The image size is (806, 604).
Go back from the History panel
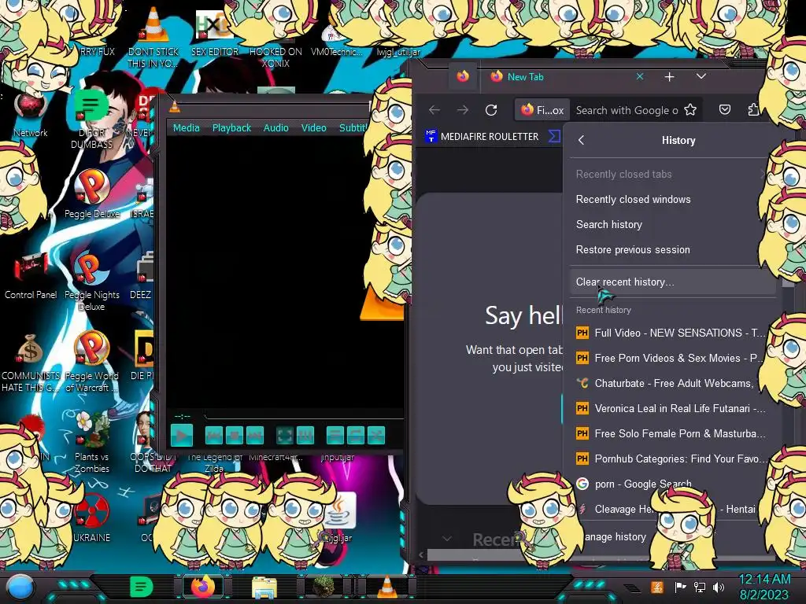pos(582,140)
